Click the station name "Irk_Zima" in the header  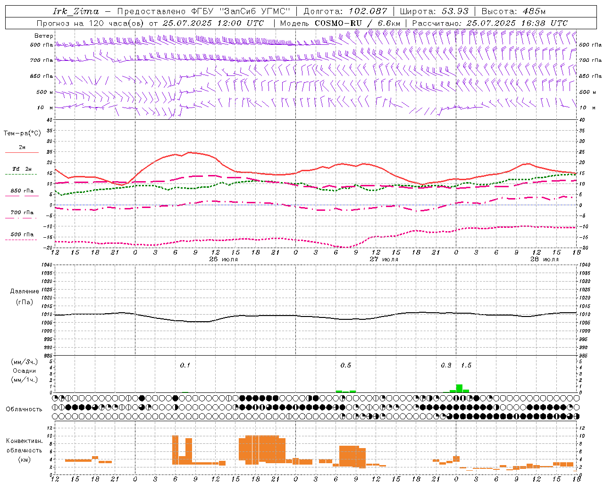pyautogui.click(x=76, y=11)
